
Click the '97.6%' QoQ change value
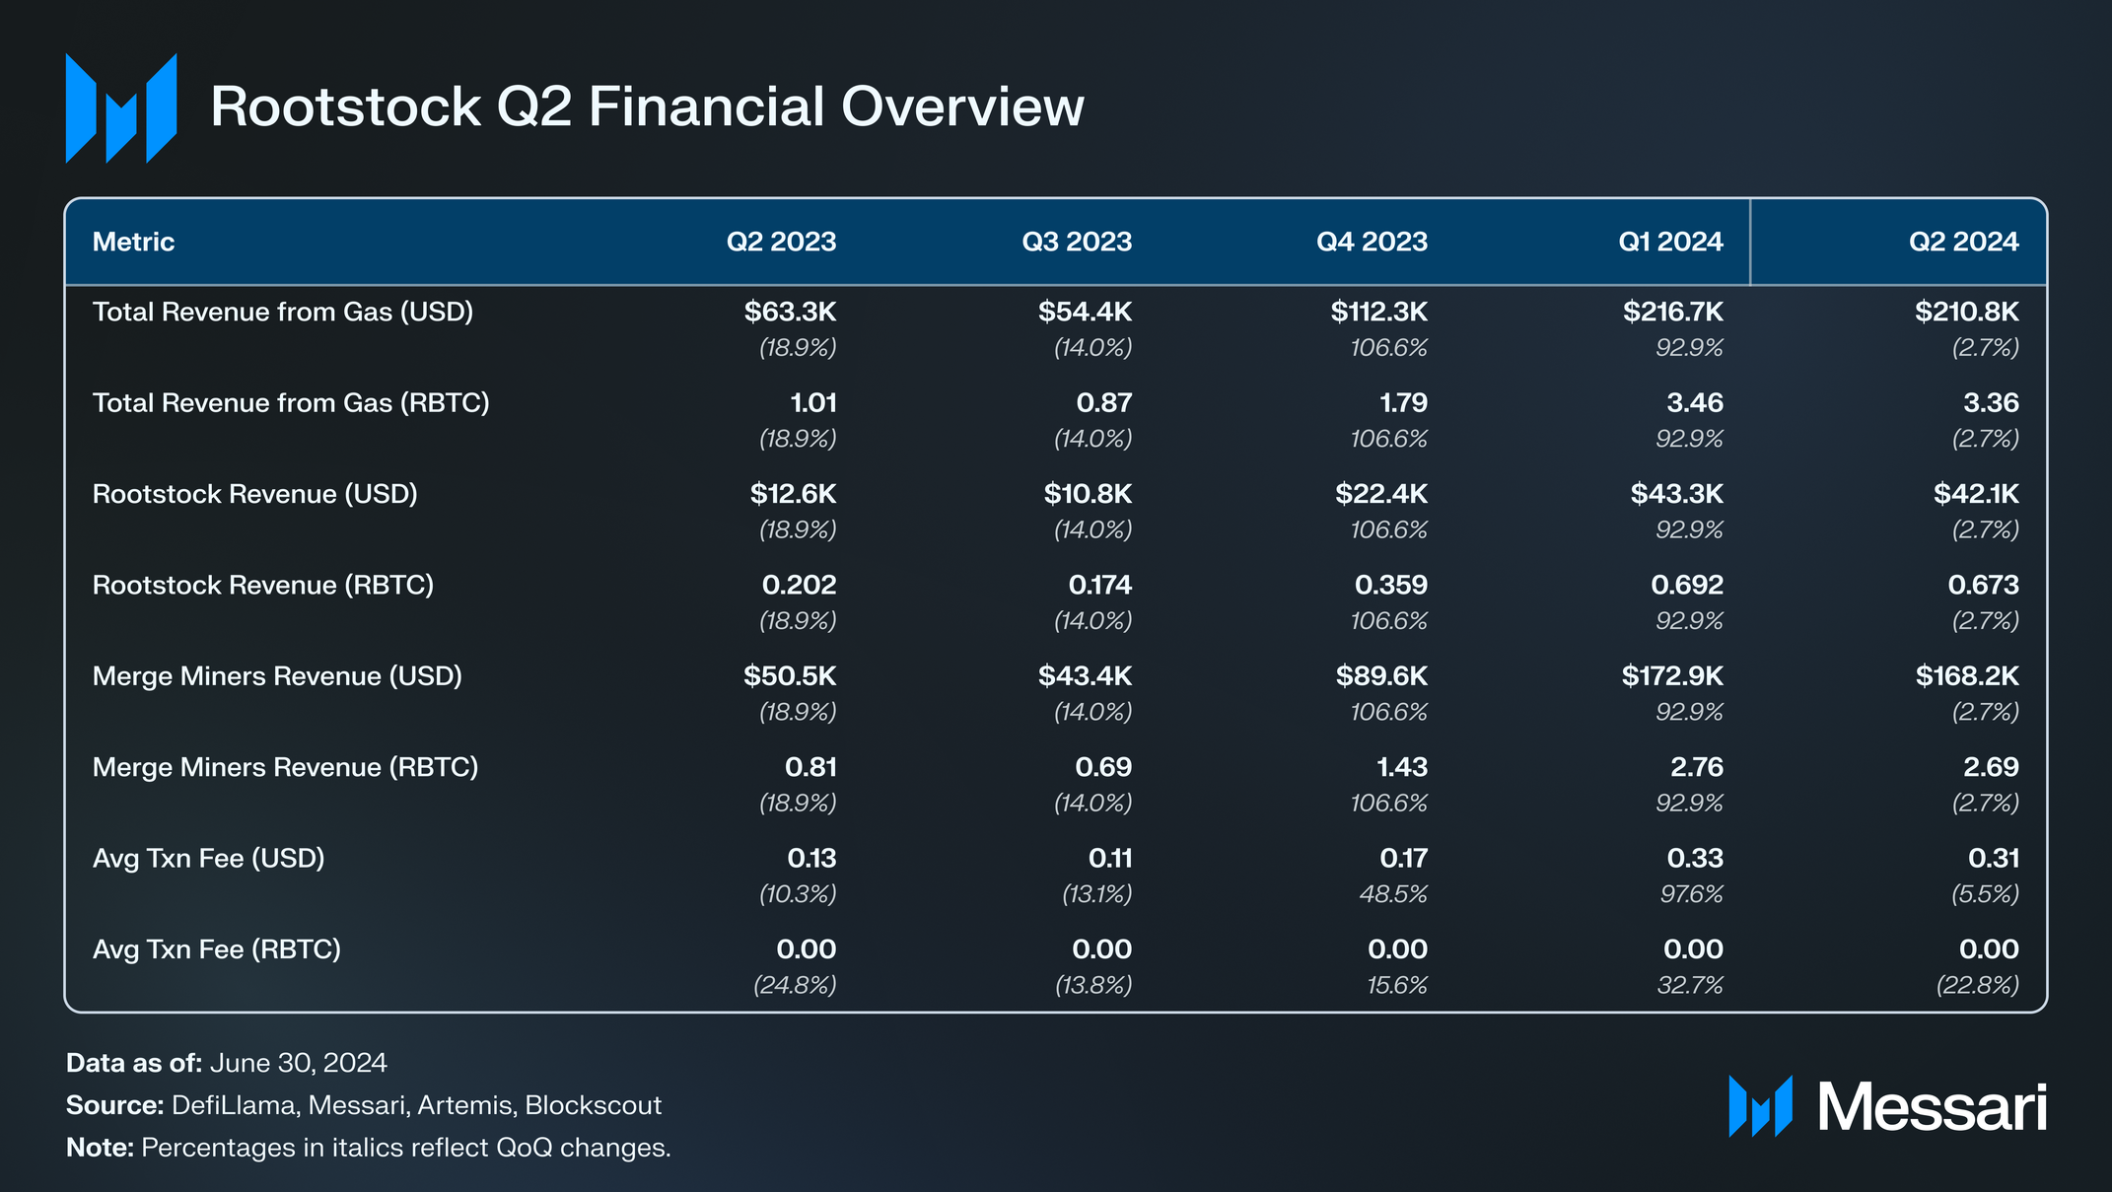pyautogui.click(x=1690, y=894)
